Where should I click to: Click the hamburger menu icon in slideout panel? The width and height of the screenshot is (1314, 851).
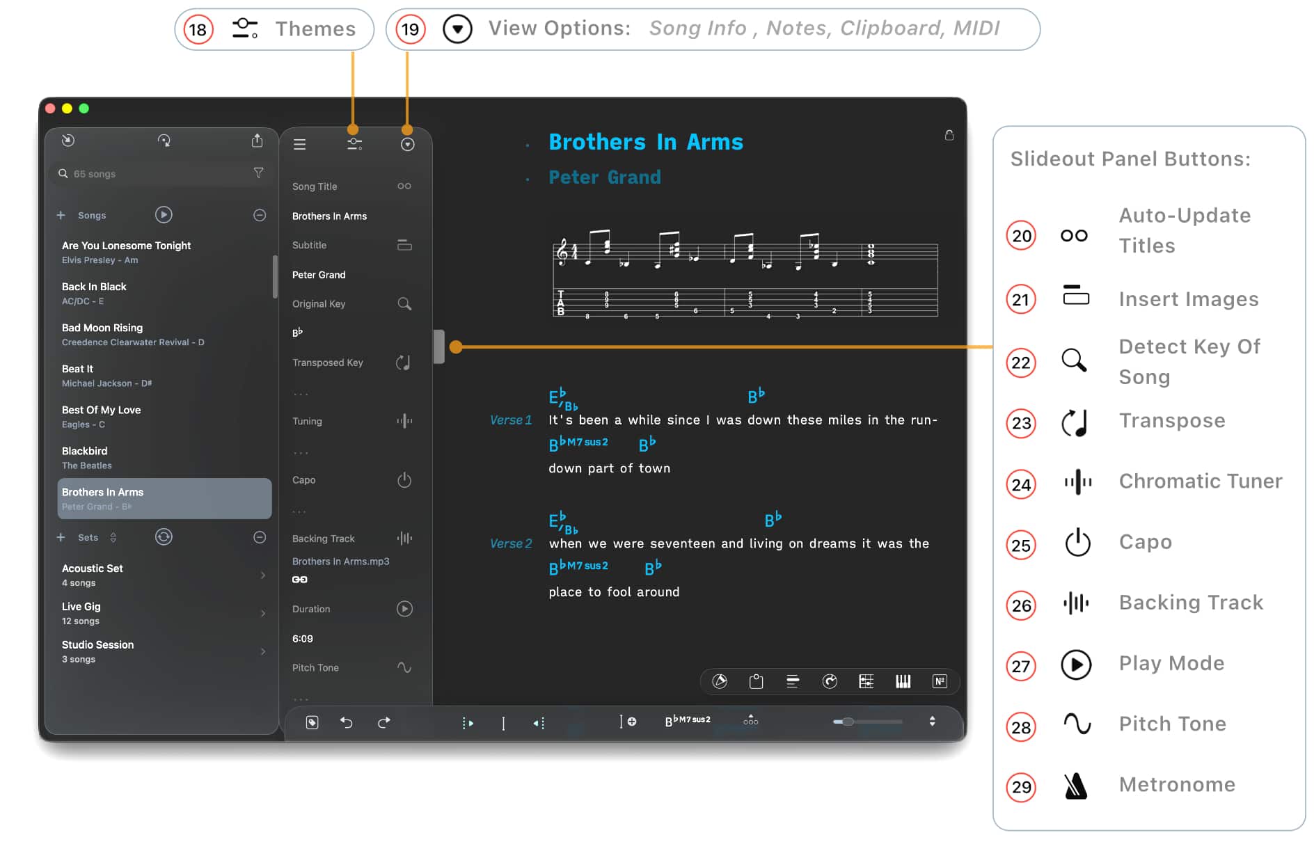pos(300,144)
